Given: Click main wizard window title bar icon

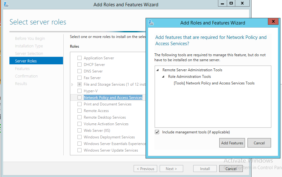Looking at the screenshot, I should (x=6, y=4).
